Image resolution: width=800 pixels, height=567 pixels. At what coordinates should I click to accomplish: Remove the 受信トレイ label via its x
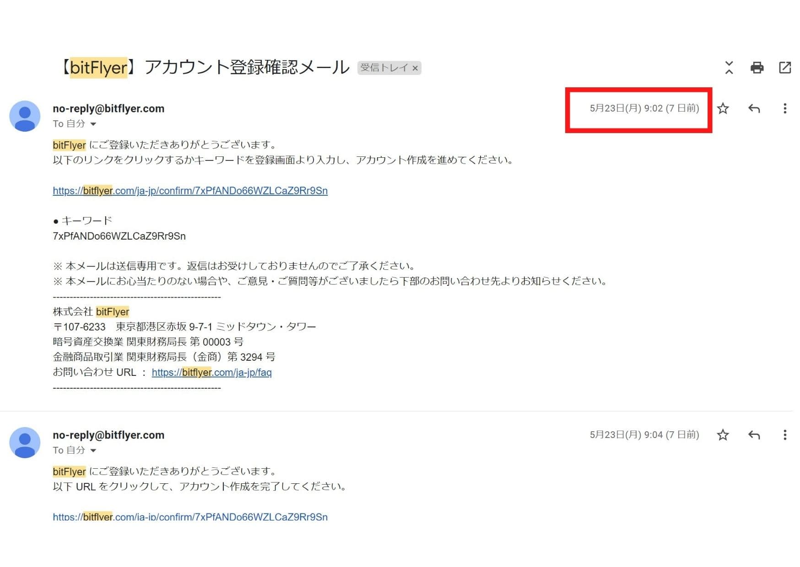[x=415, y=68]
